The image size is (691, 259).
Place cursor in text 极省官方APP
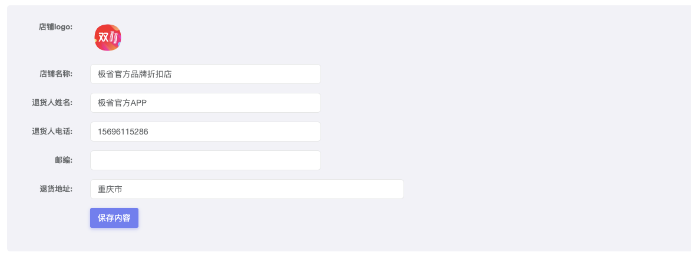click(122, 103)
